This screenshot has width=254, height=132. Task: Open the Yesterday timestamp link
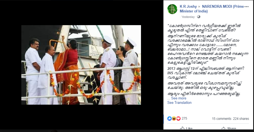pos(188,17)
